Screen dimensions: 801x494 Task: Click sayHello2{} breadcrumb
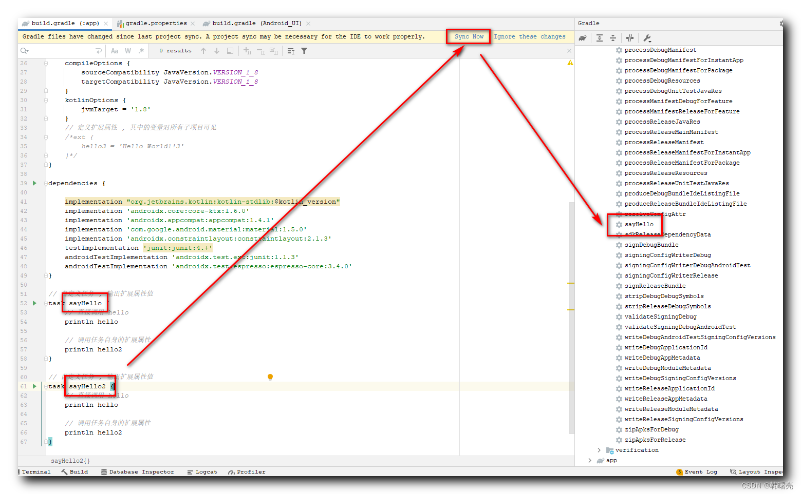70,461
